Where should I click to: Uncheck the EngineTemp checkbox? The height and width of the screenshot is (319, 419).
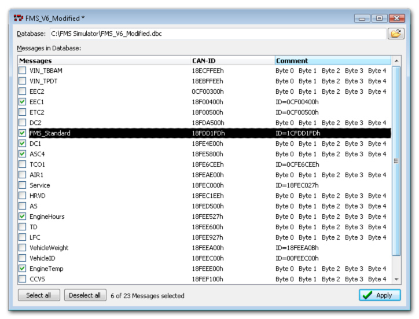click(x=23, y=269)
